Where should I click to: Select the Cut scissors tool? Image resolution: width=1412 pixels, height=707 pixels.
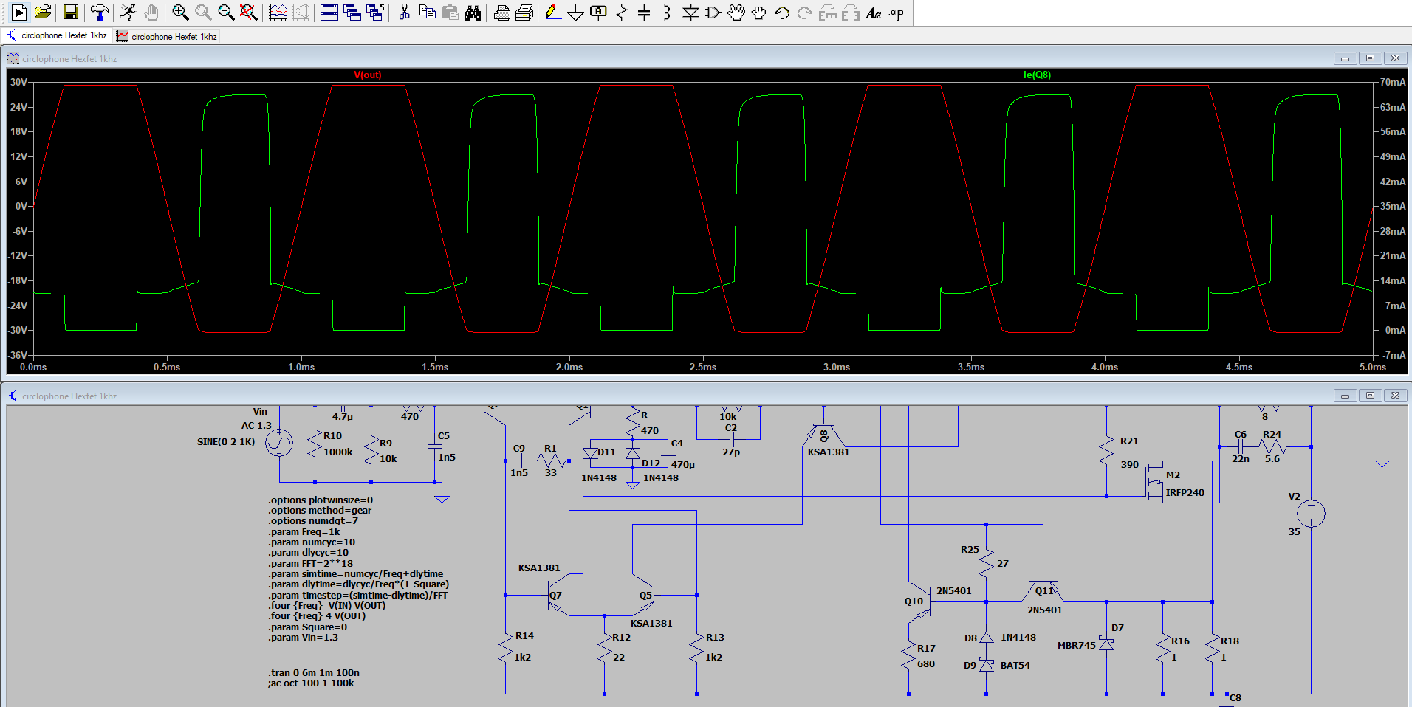click(x=404, y=13)
